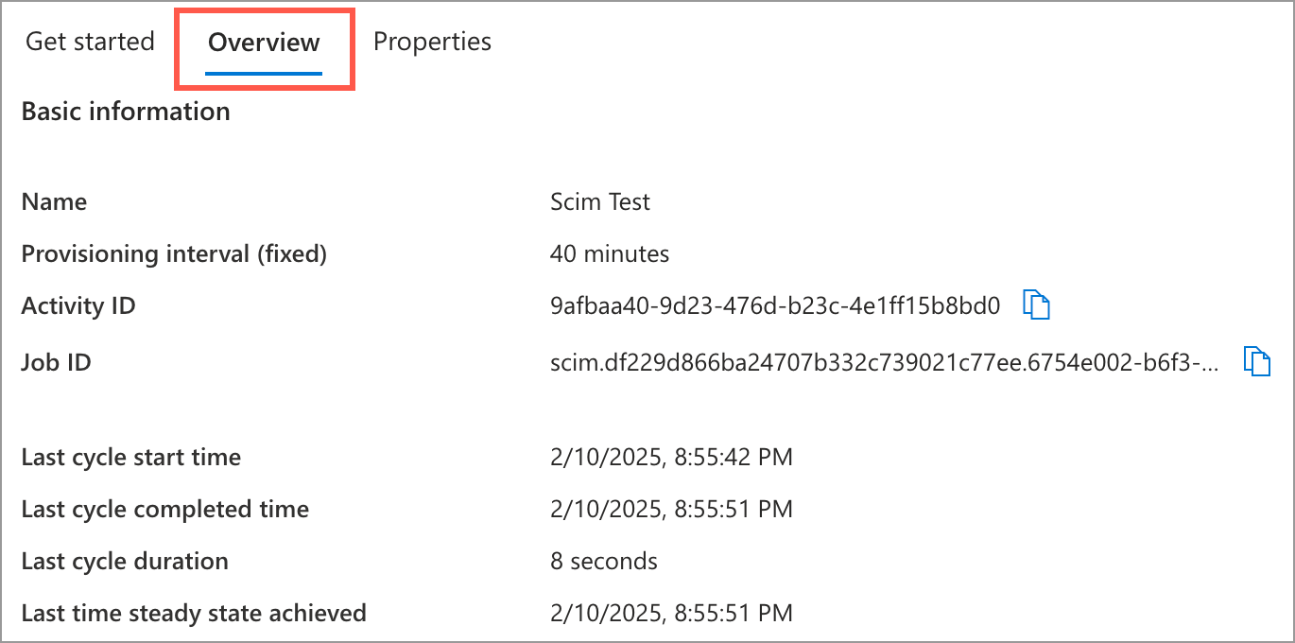Copy the Activity ID to clipboard
The image size is (1295, 643).
click(1038, 305)
